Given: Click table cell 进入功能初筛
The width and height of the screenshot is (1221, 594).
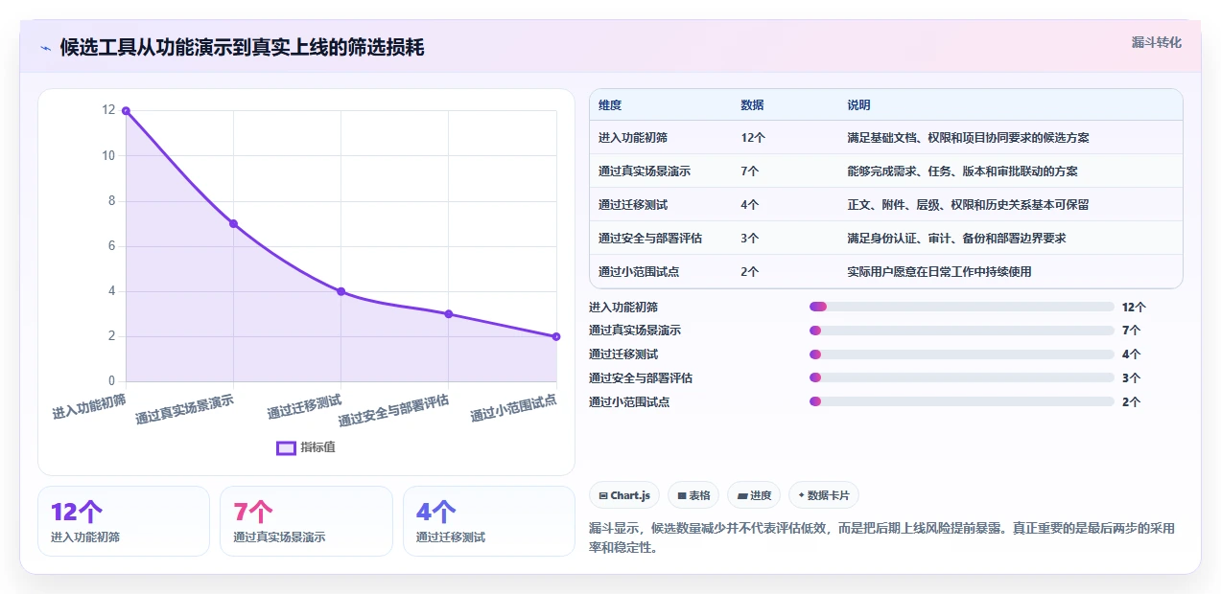Looking at the screenshot, I should coord(633,138).
